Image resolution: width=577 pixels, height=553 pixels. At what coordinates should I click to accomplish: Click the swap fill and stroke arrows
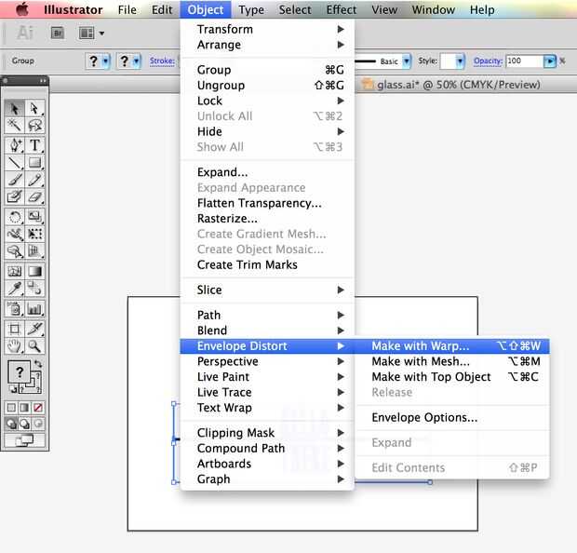coord(37,364)
